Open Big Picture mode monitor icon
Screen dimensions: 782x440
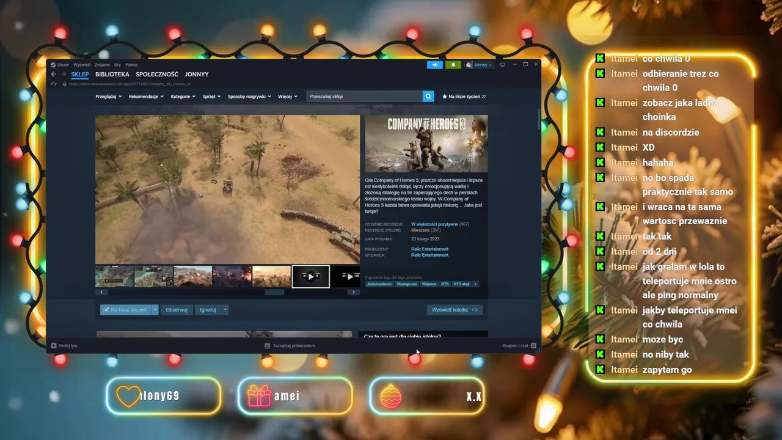502,65
